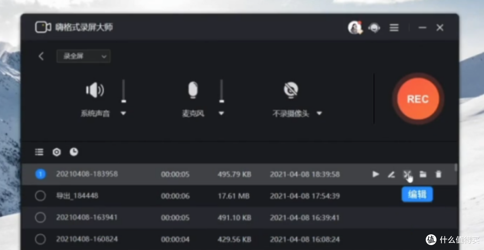Open the folder of 20210408-183958

423,174
